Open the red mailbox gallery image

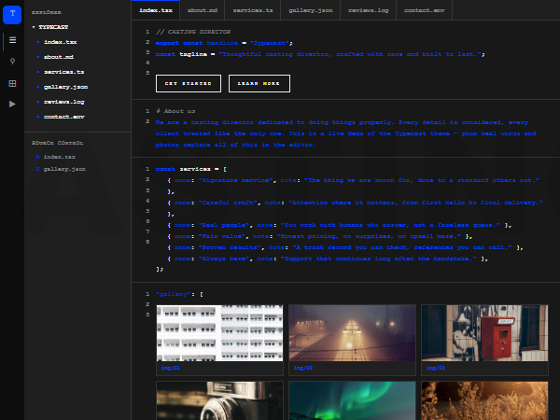click(x=484, y=333)
